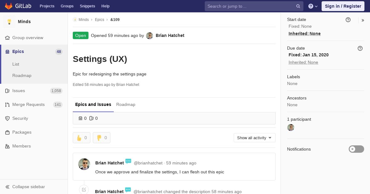
Task: Click the breadcrumb Minds lightbulb icon
Action: 75,20
